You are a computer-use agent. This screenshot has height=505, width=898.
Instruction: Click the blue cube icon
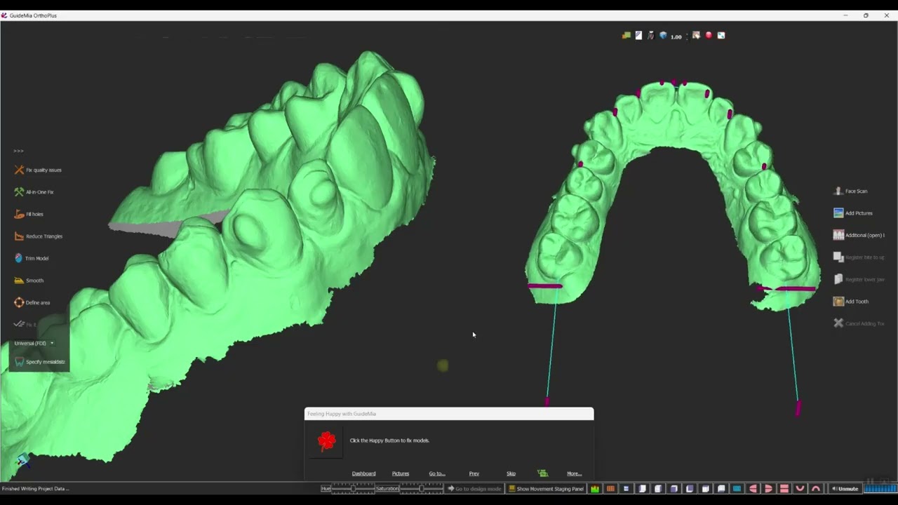click(x=663, y=35)
